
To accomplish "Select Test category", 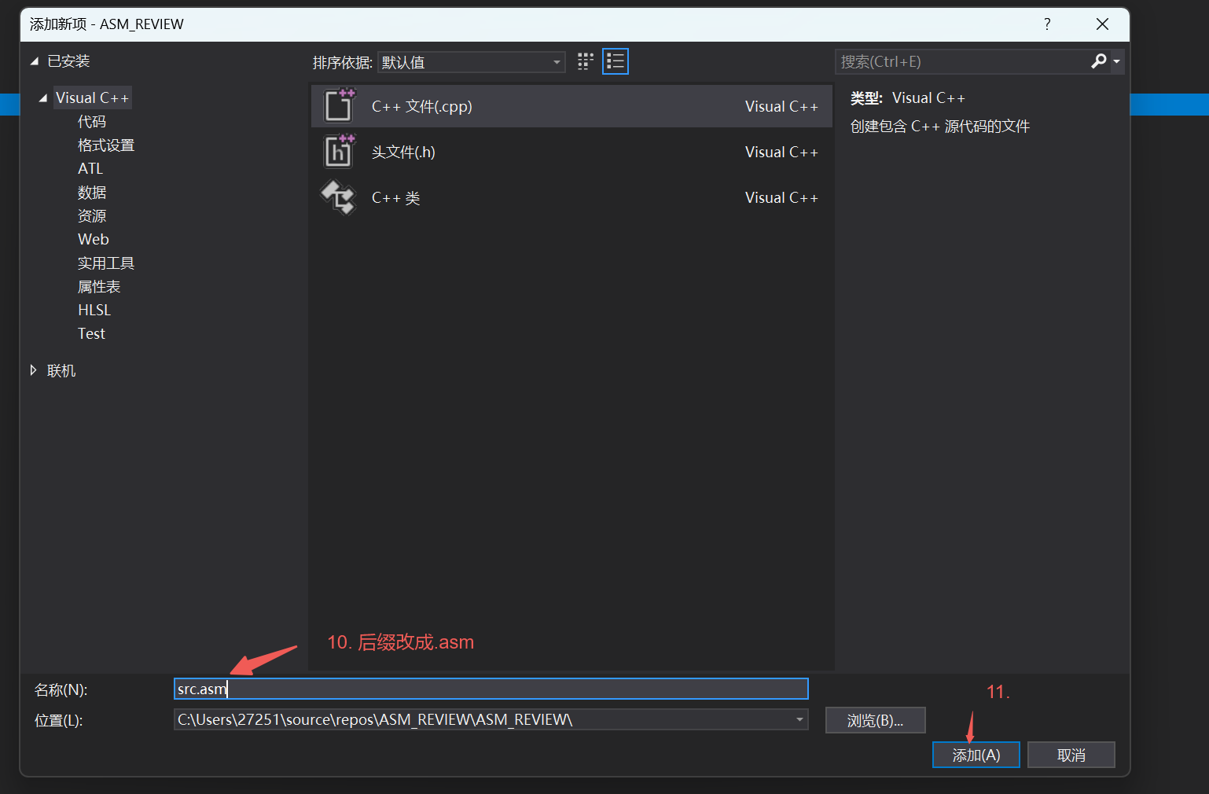I will (91, 334).
